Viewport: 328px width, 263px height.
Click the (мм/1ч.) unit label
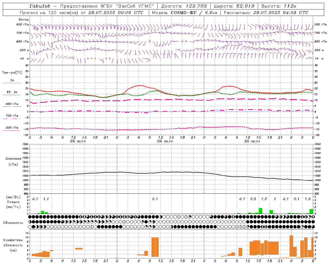click(x=13, y=207)
